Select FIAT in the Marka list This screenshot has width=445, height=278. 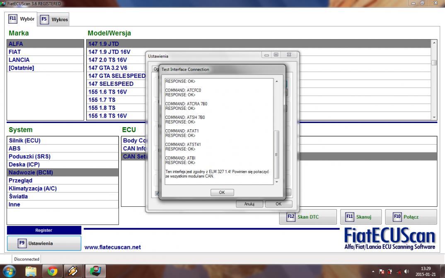click(x=46, y=52)
